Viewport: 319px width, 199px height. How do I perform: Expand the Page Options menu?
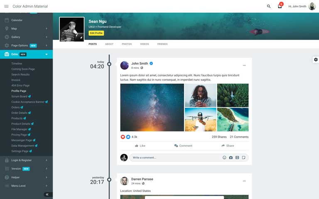click(26, 46)
